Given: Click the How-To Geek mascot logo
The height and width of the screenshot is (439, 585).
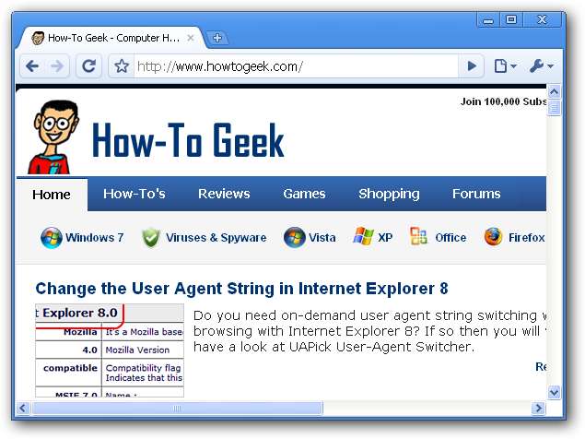Looking at the screenshot, I should click(x=53, y=136).
